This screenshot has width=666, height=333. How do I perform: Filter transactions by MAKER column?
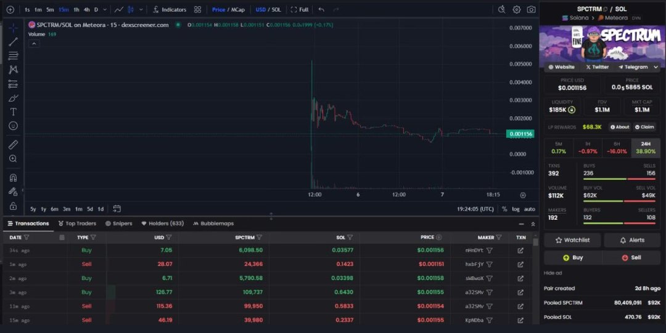499,238
